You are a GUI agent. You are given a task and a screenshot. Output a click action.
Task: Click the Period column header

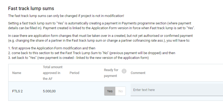(x=74, y=73)
